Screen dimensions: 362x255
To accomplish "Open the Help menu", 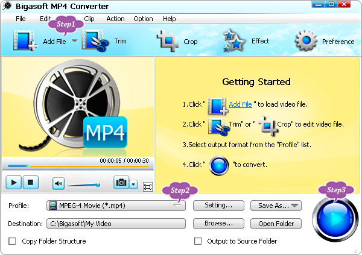I will pyautogui.click(x=169, y=19).
